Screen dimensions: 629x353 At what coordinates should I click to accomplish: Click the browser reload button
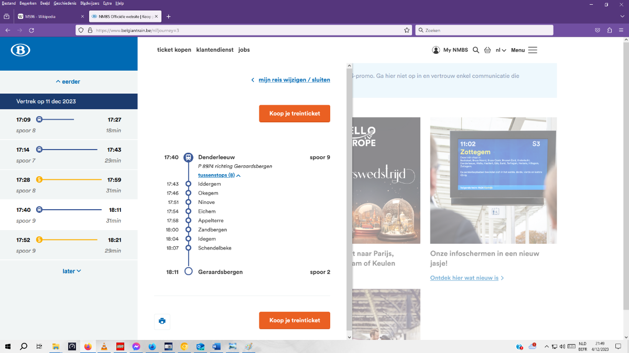[31, 30]
